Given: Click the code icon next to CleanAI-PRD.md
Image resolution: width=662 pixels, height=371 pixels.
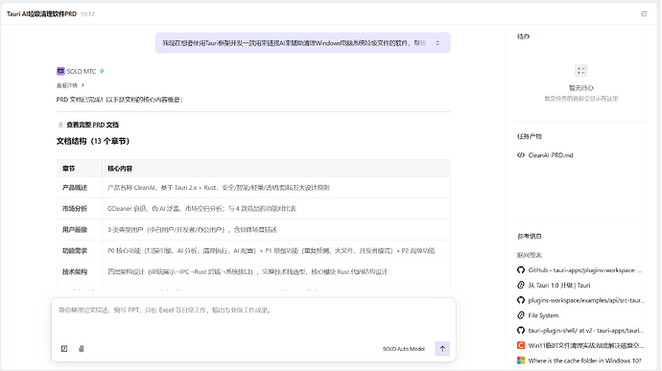Looking at the screenshot, I should pyautogui.click(x=521, y=155).
